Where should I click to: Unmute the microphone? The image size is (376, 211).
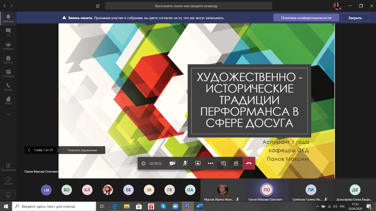click(x=185, y=164)
